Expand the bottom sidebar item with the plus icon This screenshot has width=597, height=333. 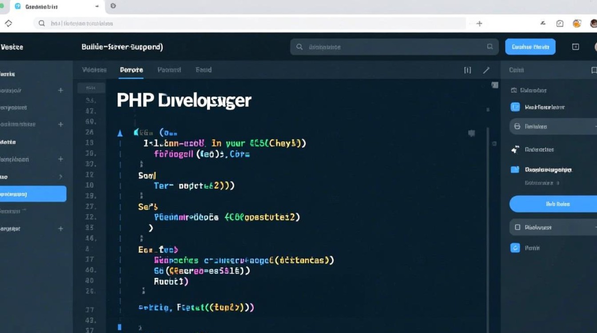point(61,229)
